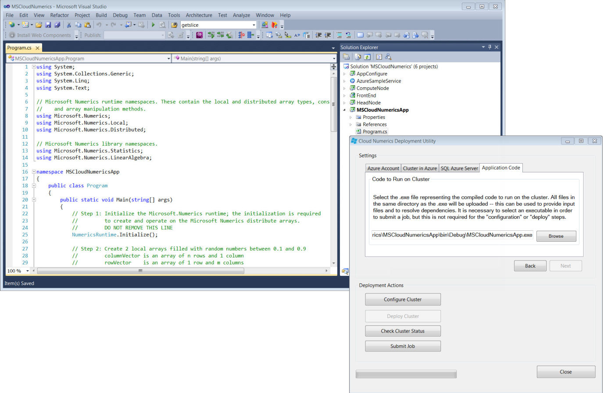Click the Save All toolbar icon
Image resolution: width=604 pixels, height=393 pixels.
[57, 25]
